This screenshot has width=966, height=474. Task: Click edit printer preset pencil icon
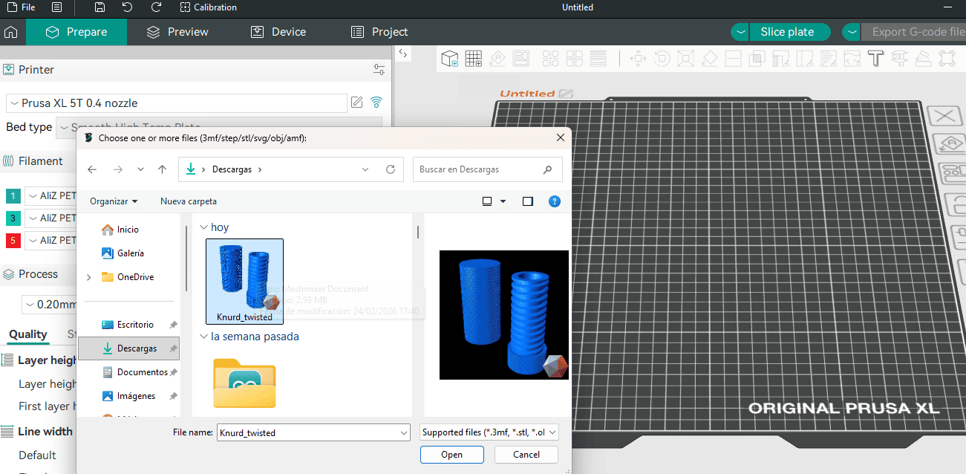click(356, 103)
